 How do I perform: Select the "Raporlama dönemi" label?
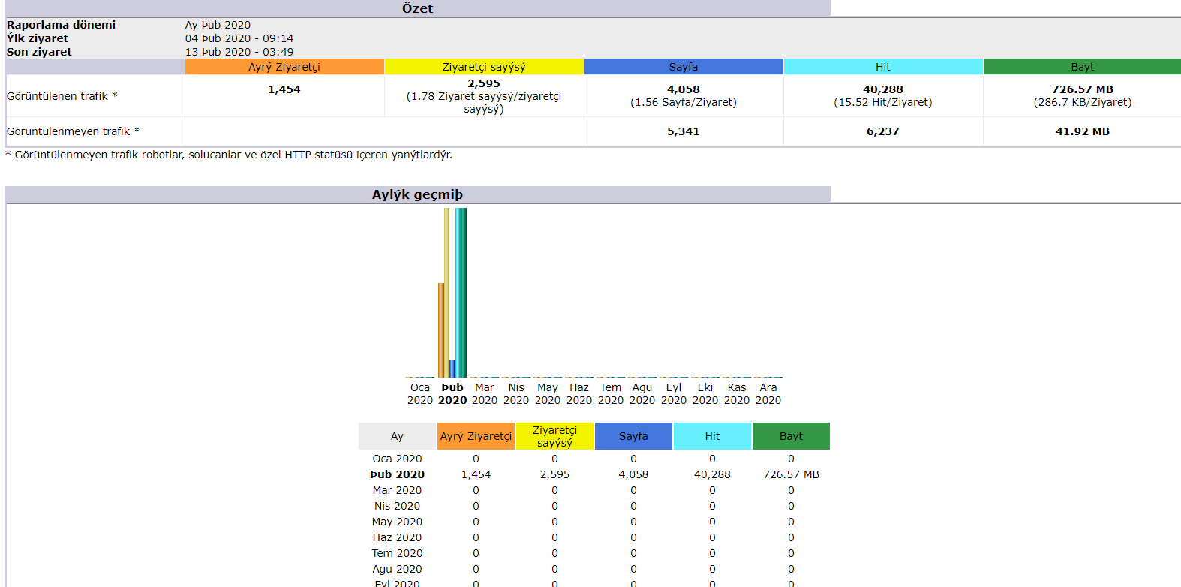click(x=61, y=25)
